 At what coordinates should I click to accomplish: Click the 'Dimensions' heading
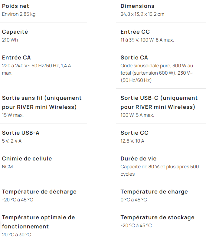137,6
